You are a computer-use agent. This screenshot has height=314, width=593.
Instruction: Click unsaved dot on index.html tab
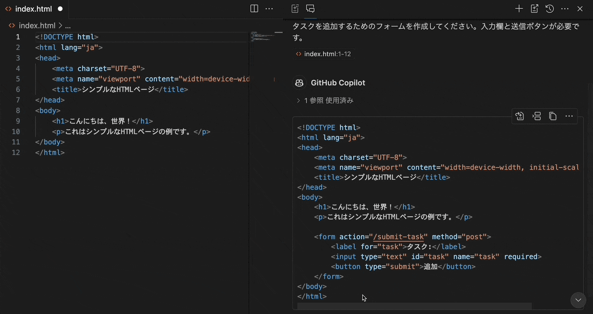coord(60,9)
